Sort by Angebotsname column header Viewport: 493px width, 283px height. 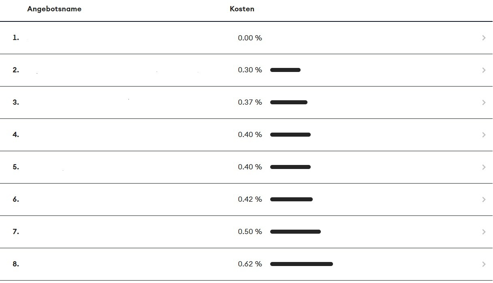pos(54,9)
